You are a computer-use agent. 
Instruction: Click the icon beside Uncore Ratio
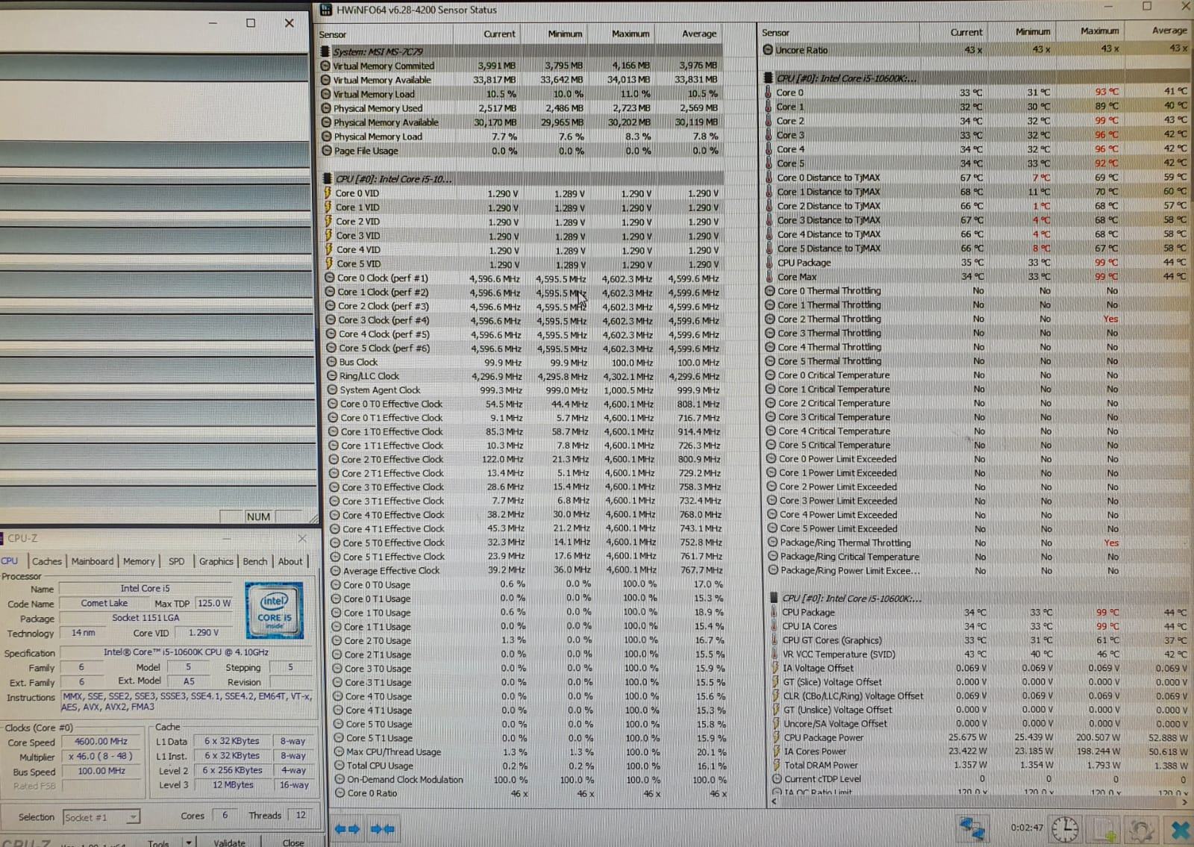pos(768,50)
